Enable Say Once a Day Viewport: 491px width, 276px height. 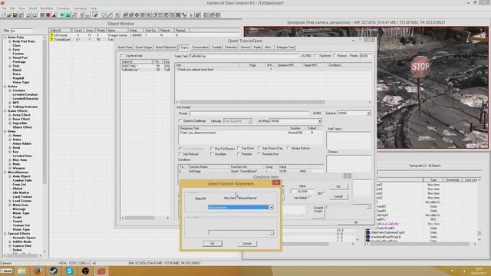coord(259,148)
